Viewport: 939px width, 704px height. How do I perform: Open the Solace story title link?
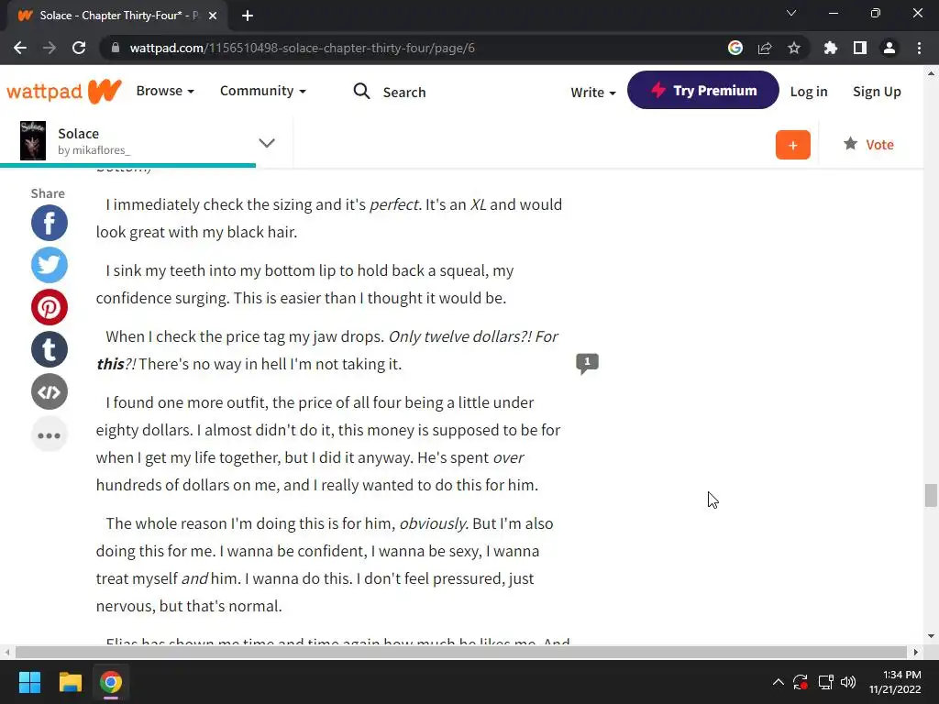(x=79, y=134)
